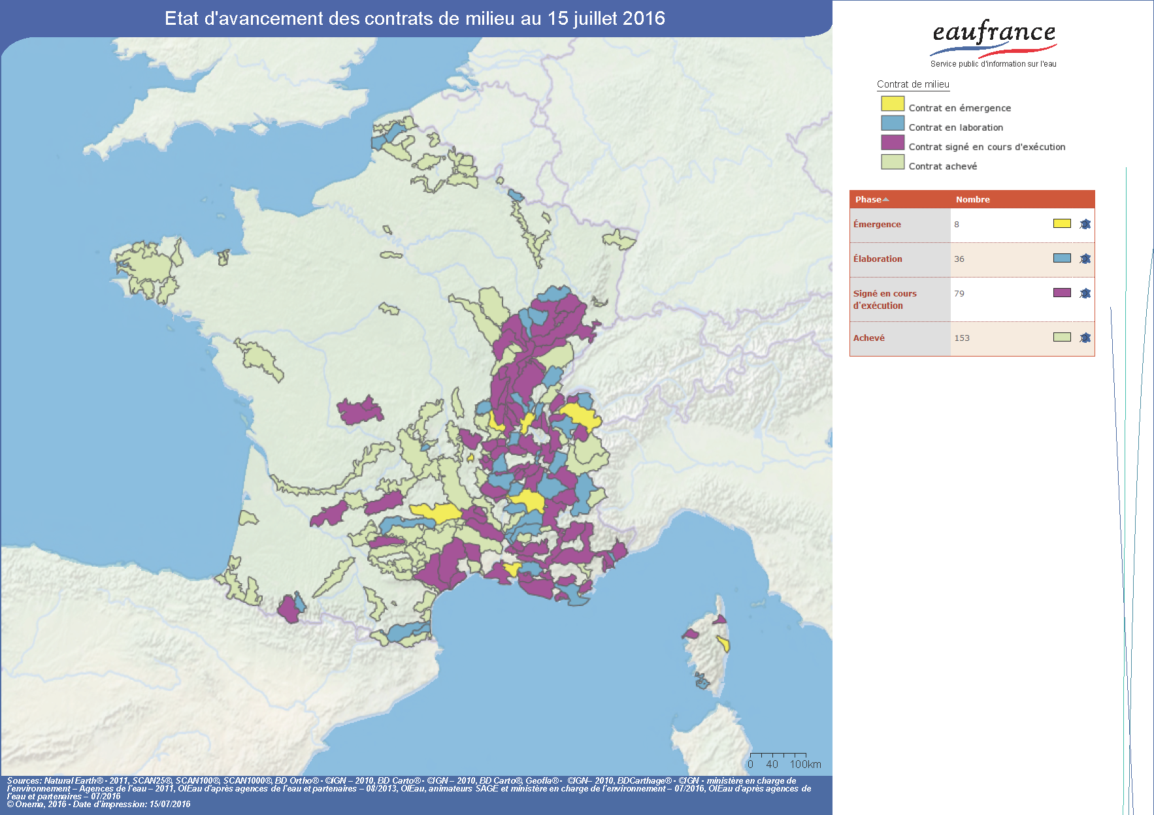Click the zoom-to-map icon in the Élaboration row
1154x815 pixels.
tap(1085, 259)
